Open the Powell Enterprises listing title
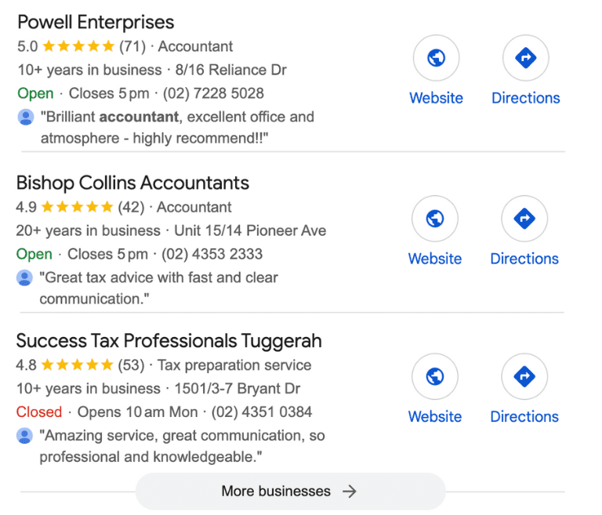 (96, 22)
